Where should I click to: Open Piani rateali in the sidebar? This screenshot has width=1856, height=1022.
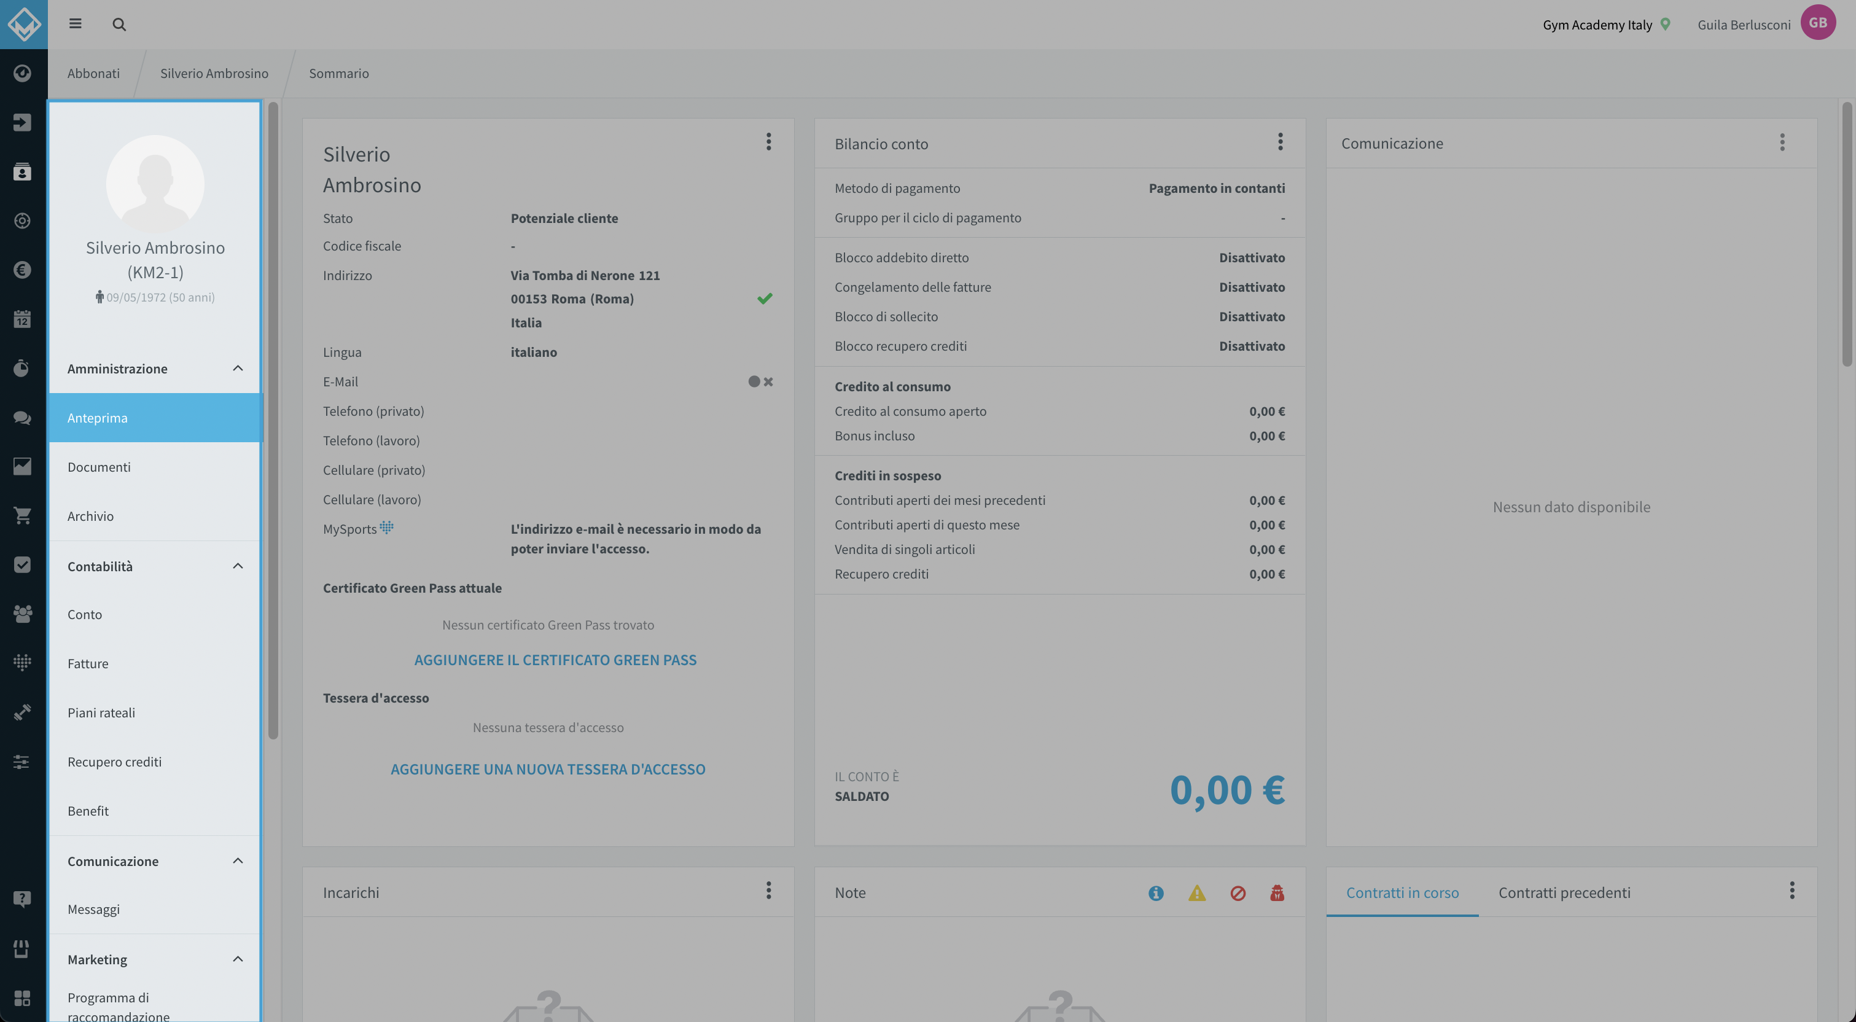click(155, 712)
